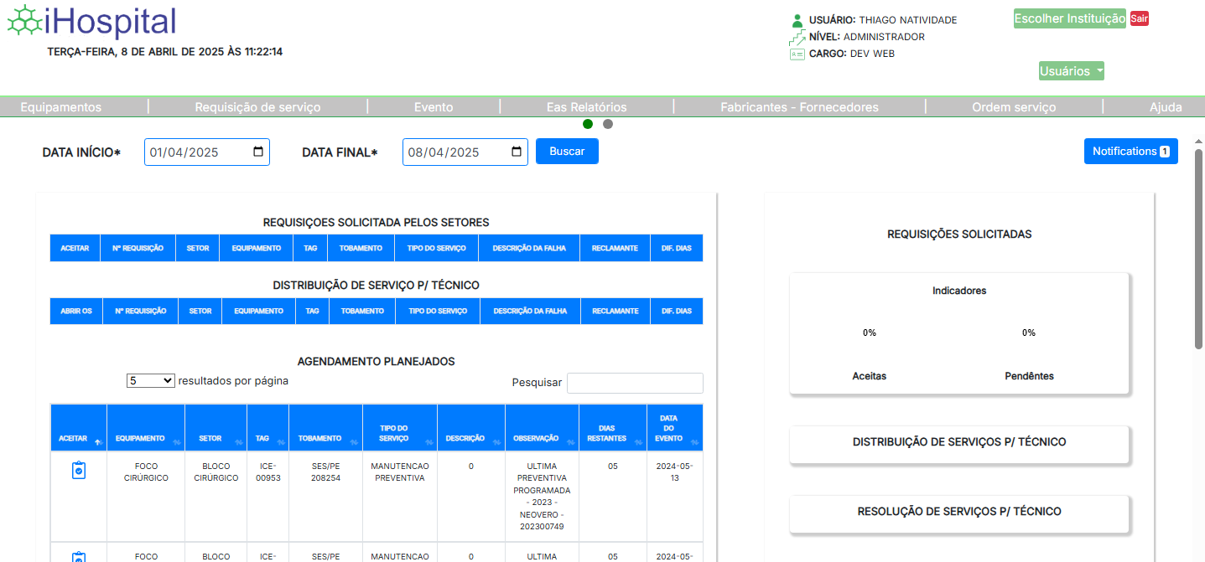Click the staircase level icon beside Nível
This screenshot has height=562, width=1205.
797,37
